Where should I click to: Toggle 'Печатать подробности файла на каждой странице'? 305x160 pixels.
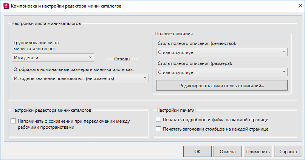tap(159, 120)
